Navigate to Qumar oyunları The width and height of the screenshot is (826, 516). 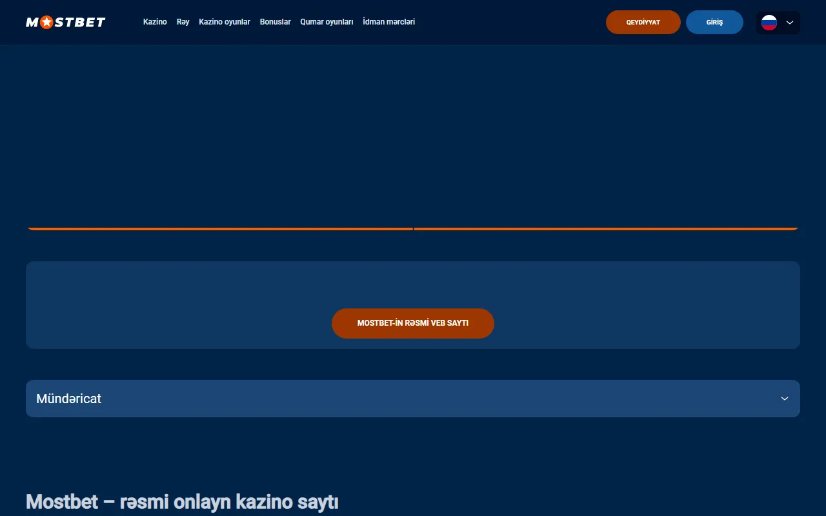(327, 22)
